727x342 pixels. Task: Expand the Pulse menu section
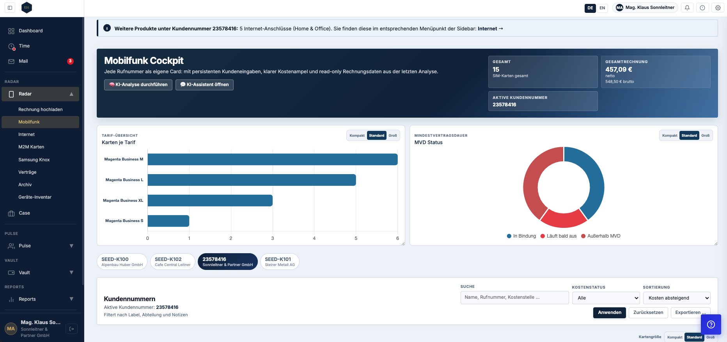(71, 246)
